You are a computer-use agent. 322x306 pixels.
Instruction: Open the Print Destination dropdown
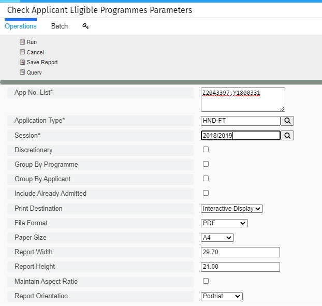pos(232,209)
